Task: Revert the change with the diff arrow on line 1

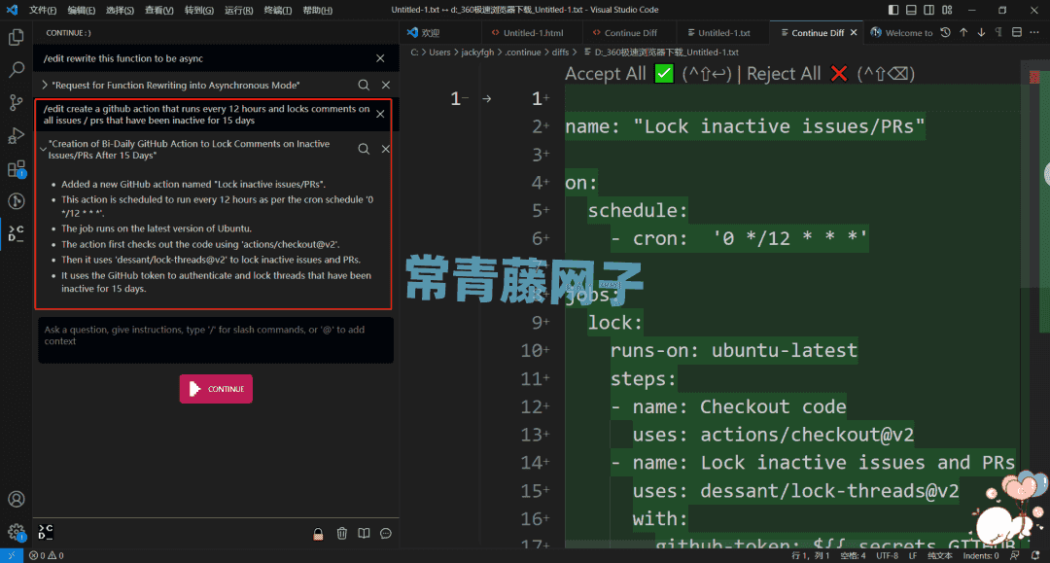Action: click(x=487, y=99)
